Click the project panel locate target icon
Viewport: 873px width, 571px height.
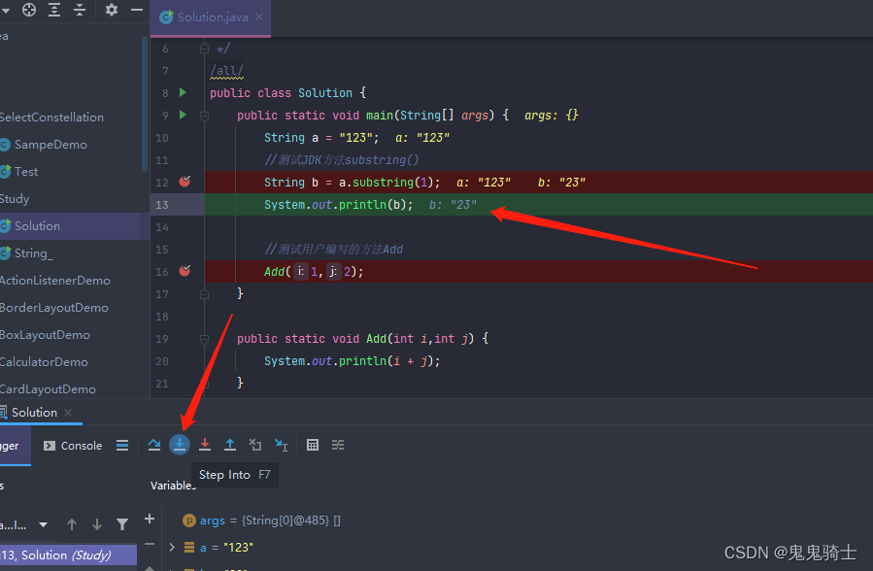pyautogui.click(x=29, y=10)
